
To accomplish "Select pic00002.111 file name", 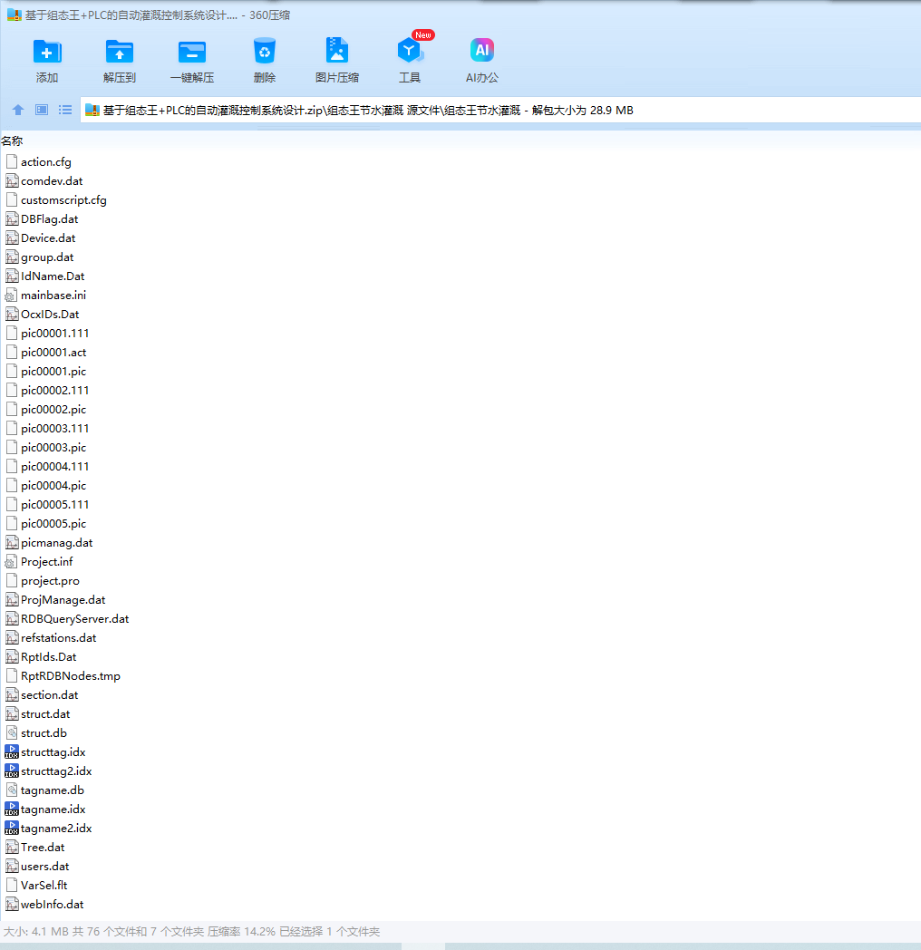I will (55, 390).
